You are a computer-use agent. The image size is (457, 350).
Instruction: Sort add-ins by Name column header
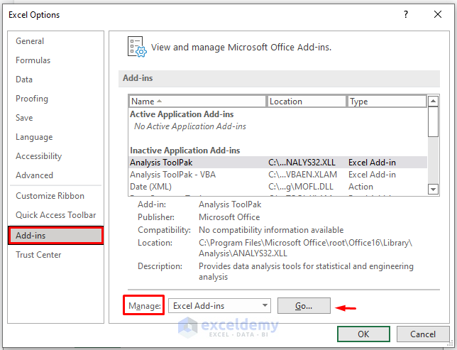click(197, 102)
